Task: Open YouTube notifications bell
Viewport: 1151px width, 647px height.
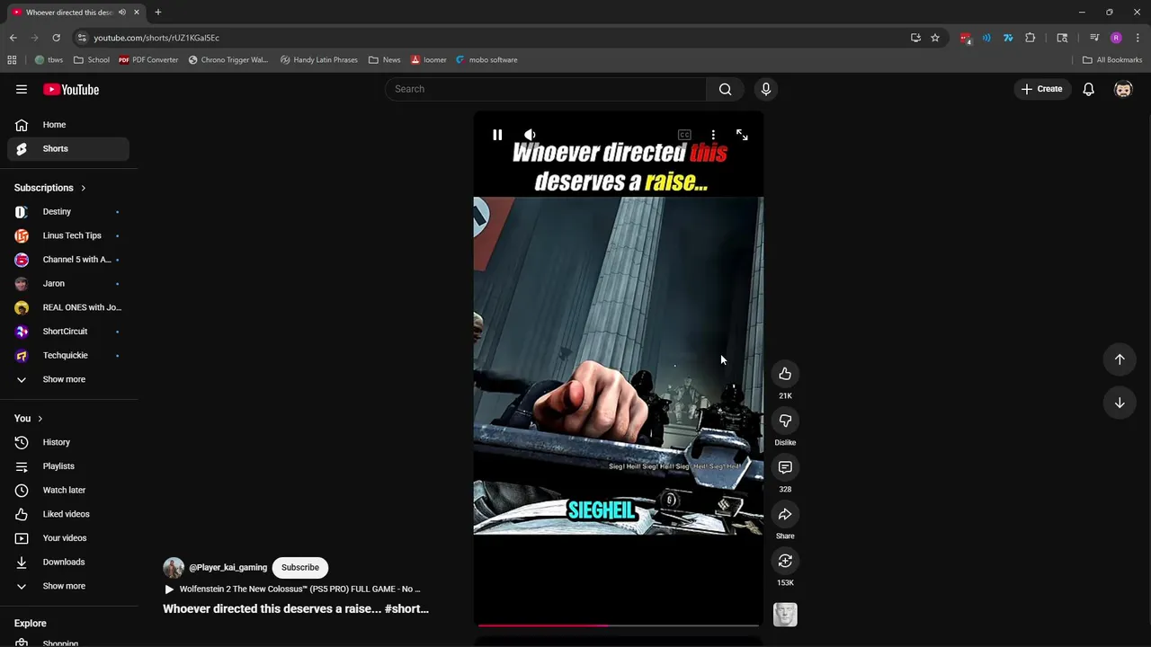Action: [x=1088, y=89]
